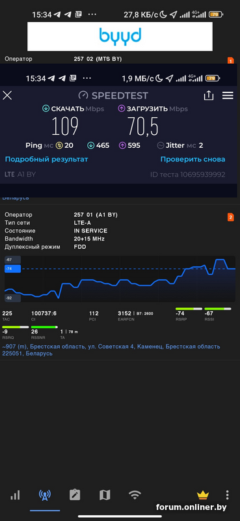Select the orange SIM 1 badge
This screenshot has height=521, width=240.
click(x=230, y=61)
